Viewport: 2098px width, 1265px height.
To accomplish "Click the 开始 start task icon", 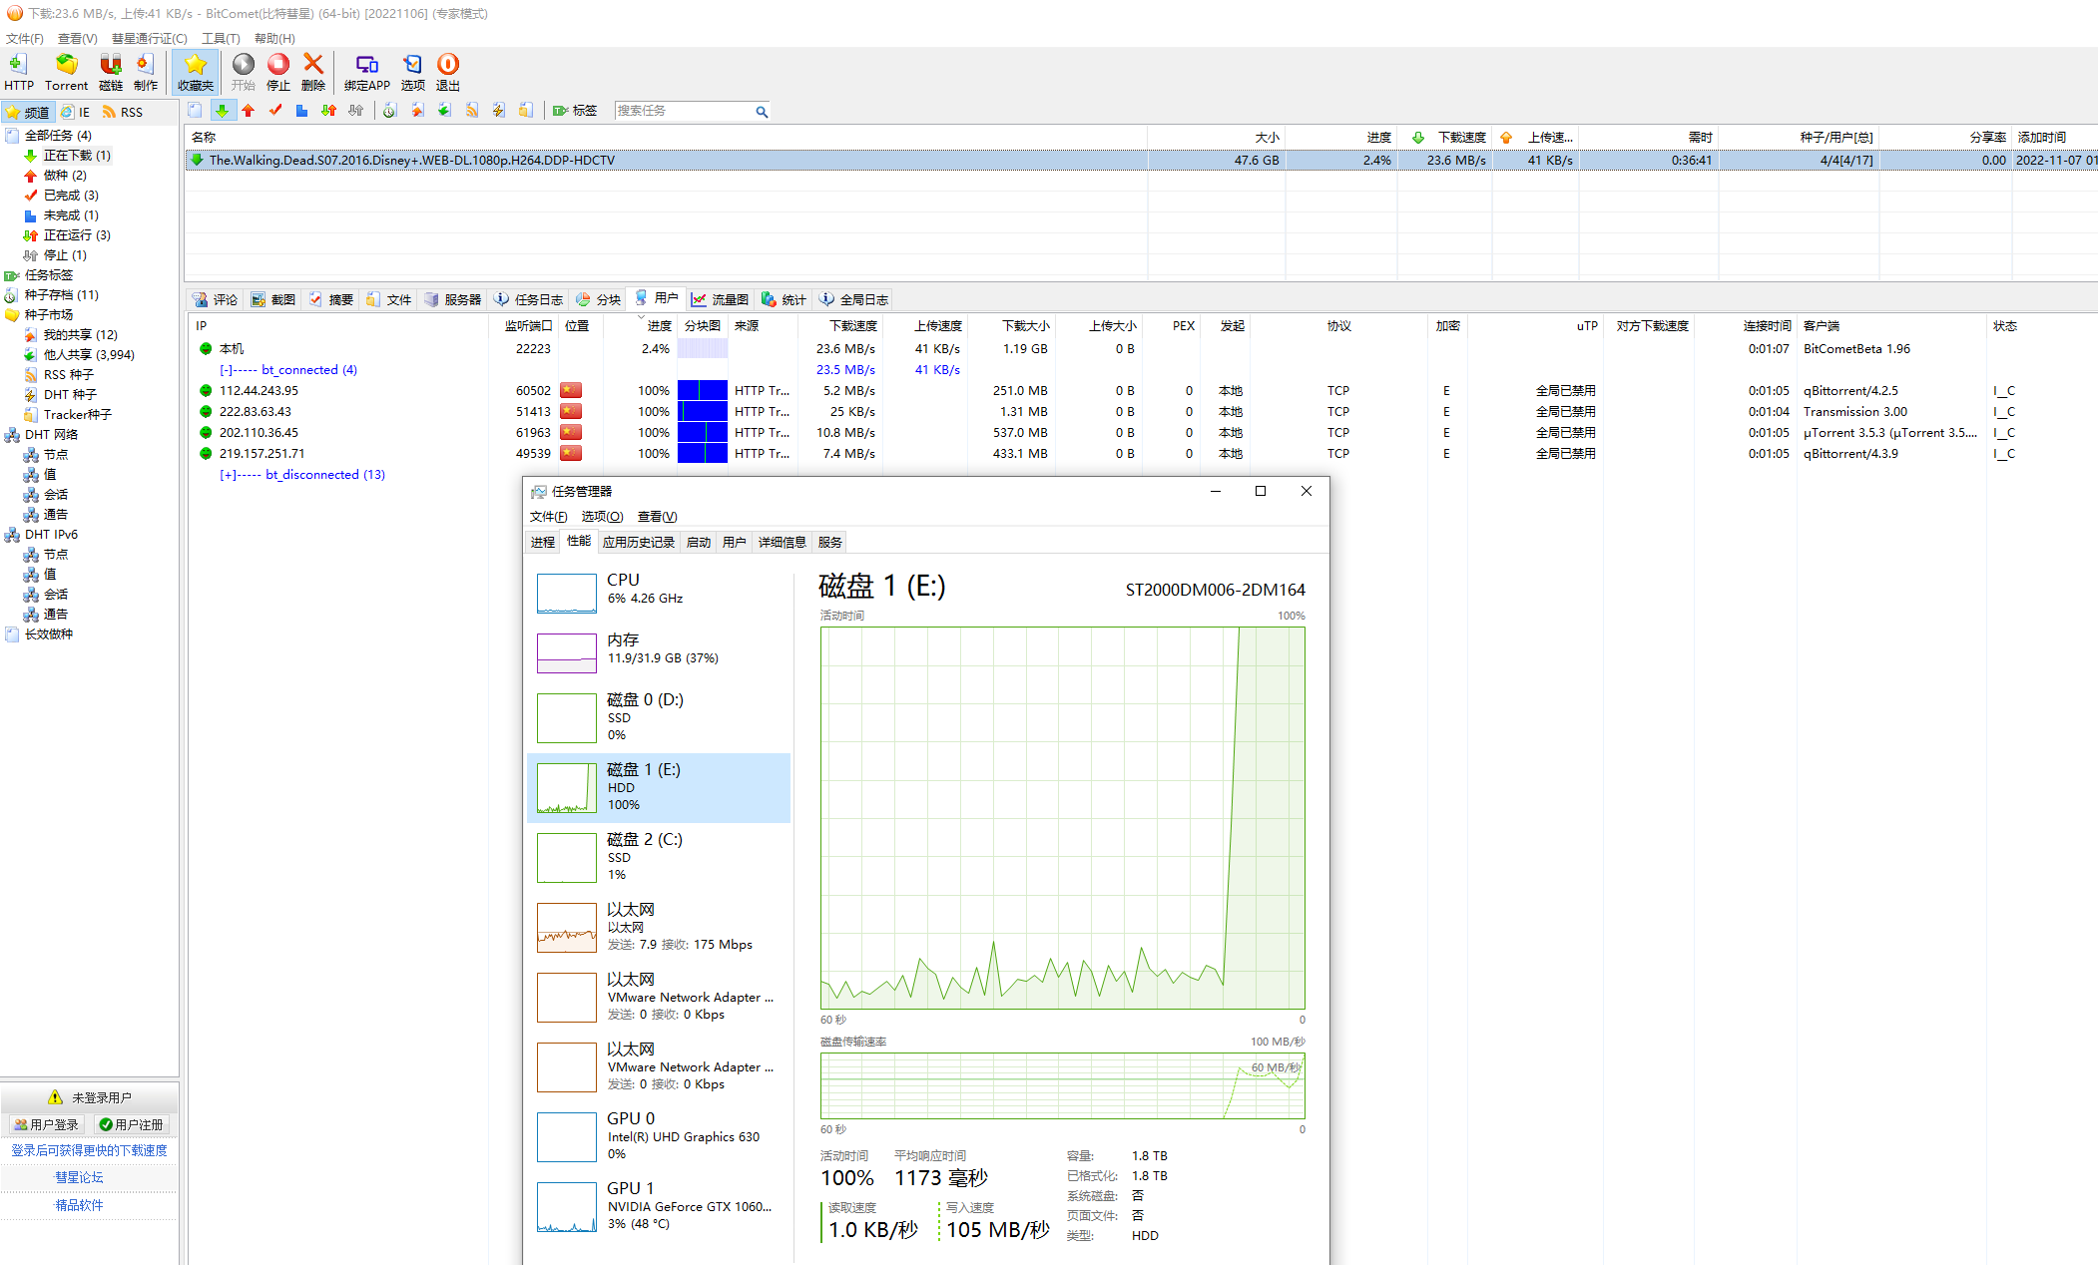I will (x=244, y=72).
